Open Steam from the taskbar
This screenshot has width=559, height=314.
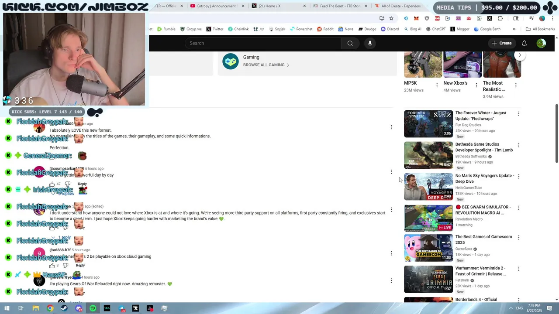point(64,308)
